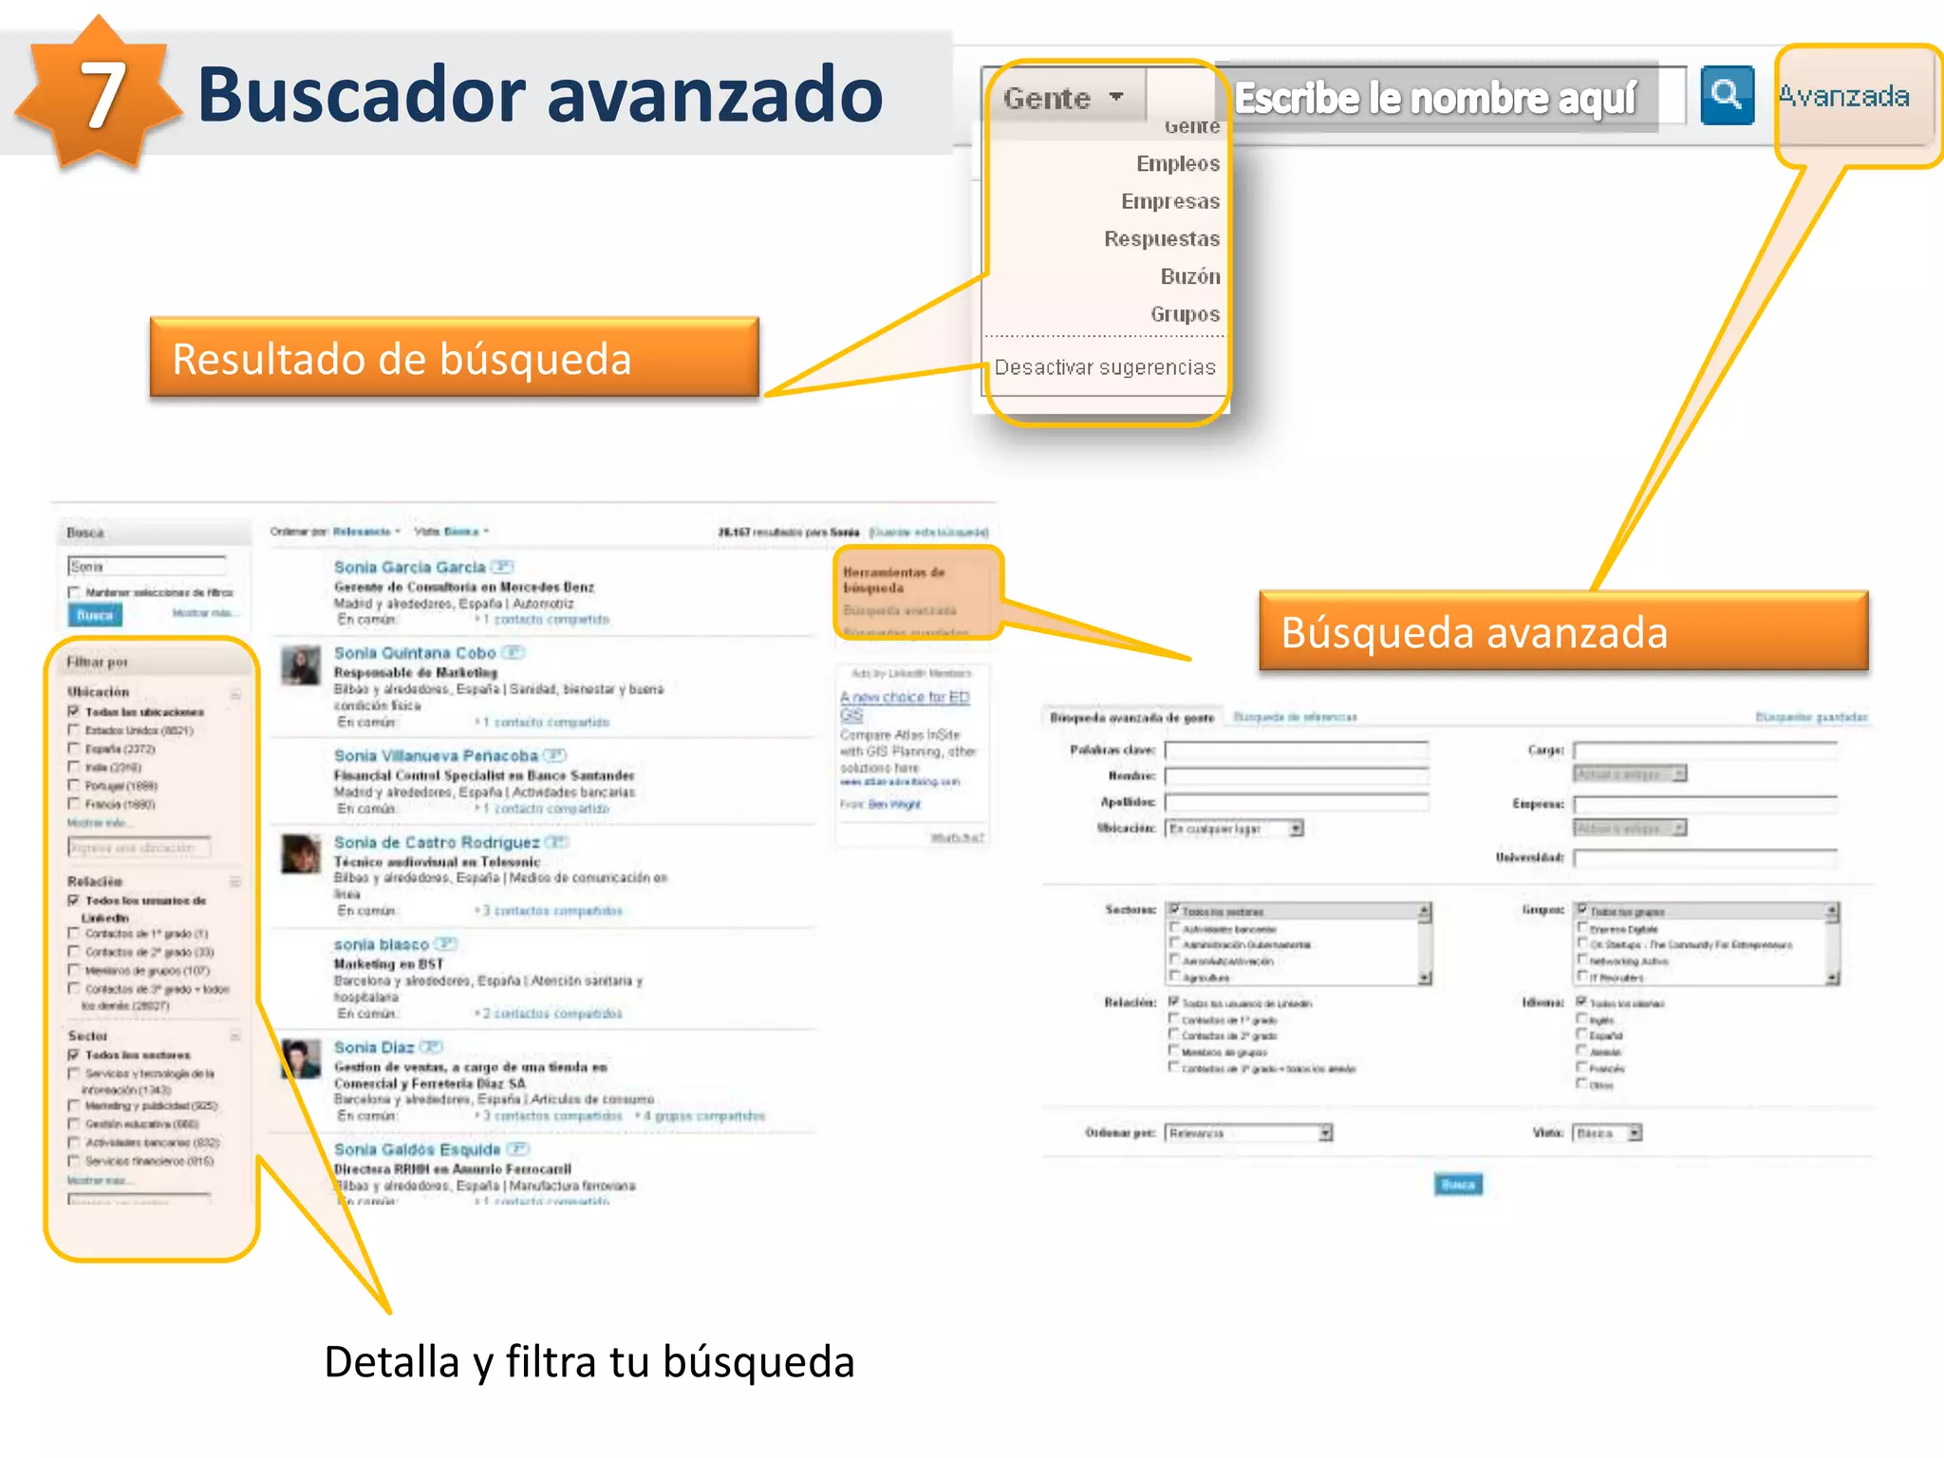Click the Busca button on advanced form
Image resolution: width=1944 pixels, height=1458 pixels.
(1458, 1184)
